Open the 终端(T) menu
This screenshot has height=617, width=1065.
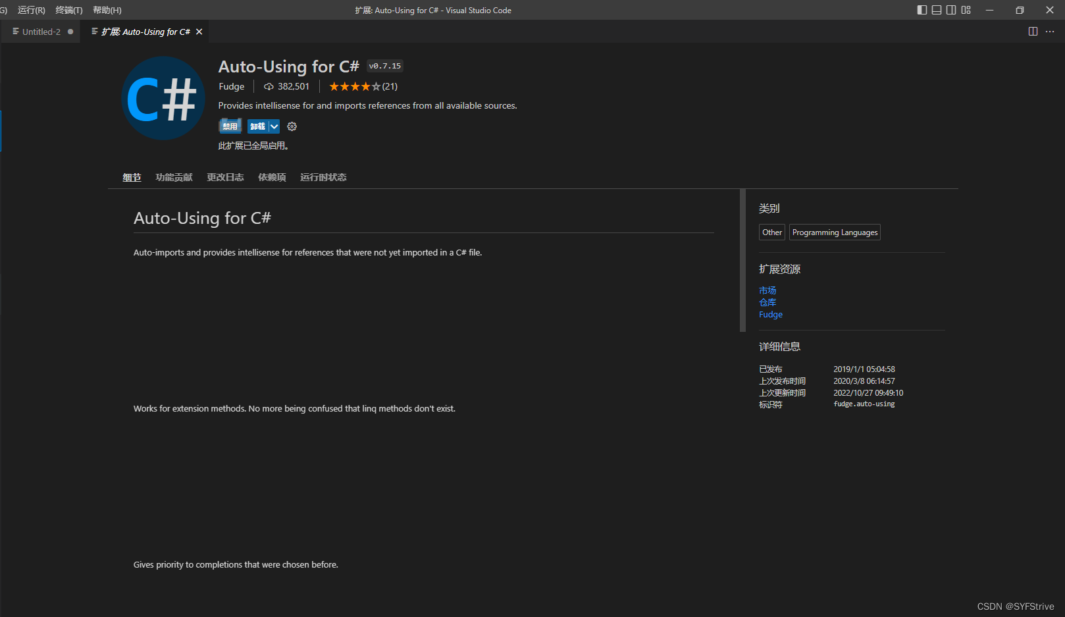(x=69, y=10)
